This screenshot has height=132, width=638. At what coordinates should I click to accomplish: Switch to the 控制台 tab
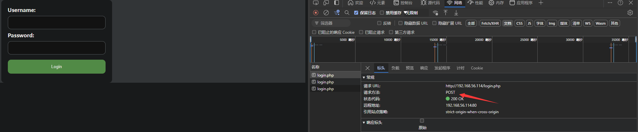pyautogui.click(x=403, y=3)
